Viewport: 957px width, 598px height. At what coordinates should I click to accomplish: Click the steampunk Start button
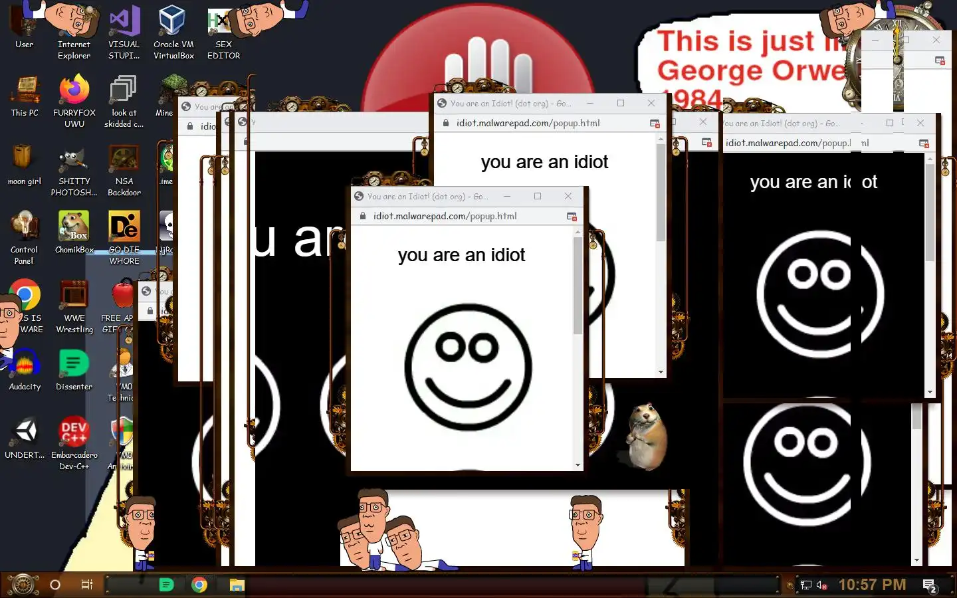click(23, 585)
